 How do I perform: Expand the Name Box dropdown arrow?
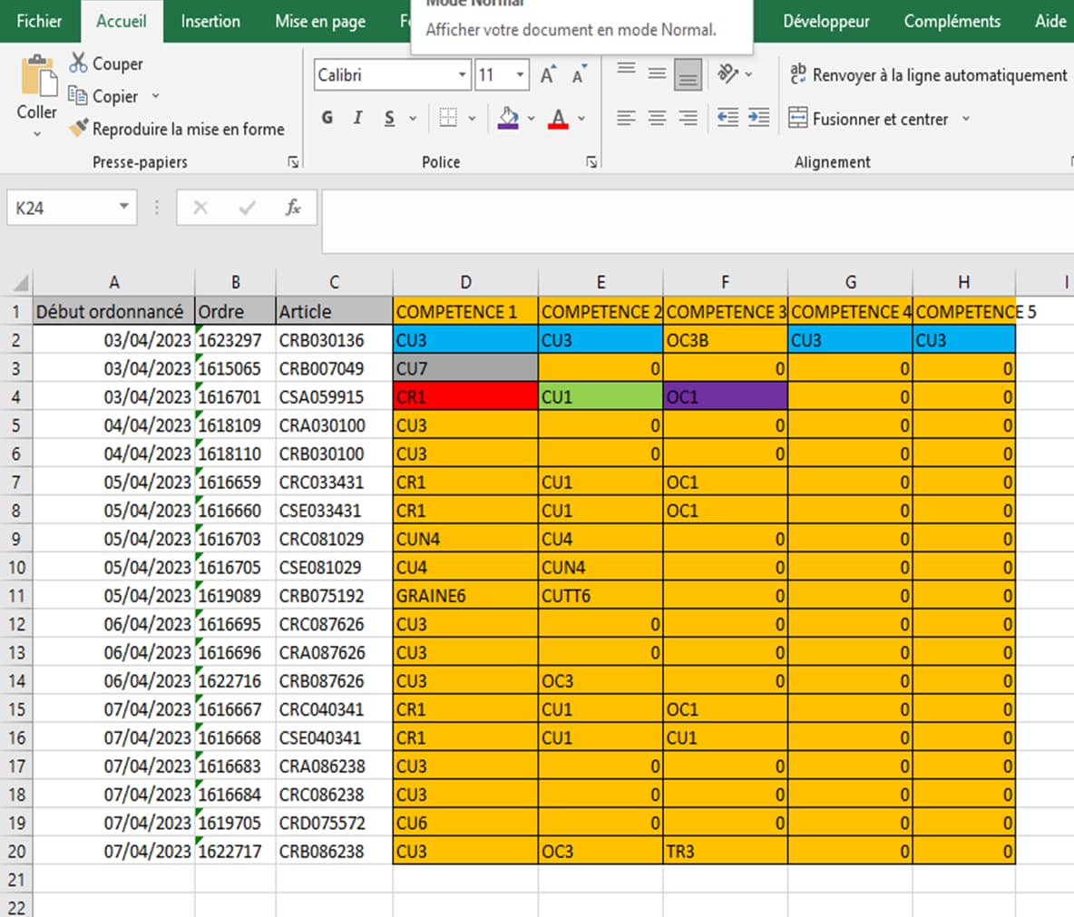(123, 208)
